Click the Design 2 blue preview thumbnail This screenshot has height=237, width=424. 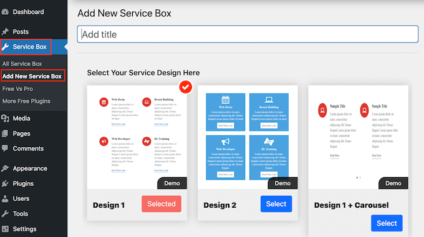click(248, 137)
